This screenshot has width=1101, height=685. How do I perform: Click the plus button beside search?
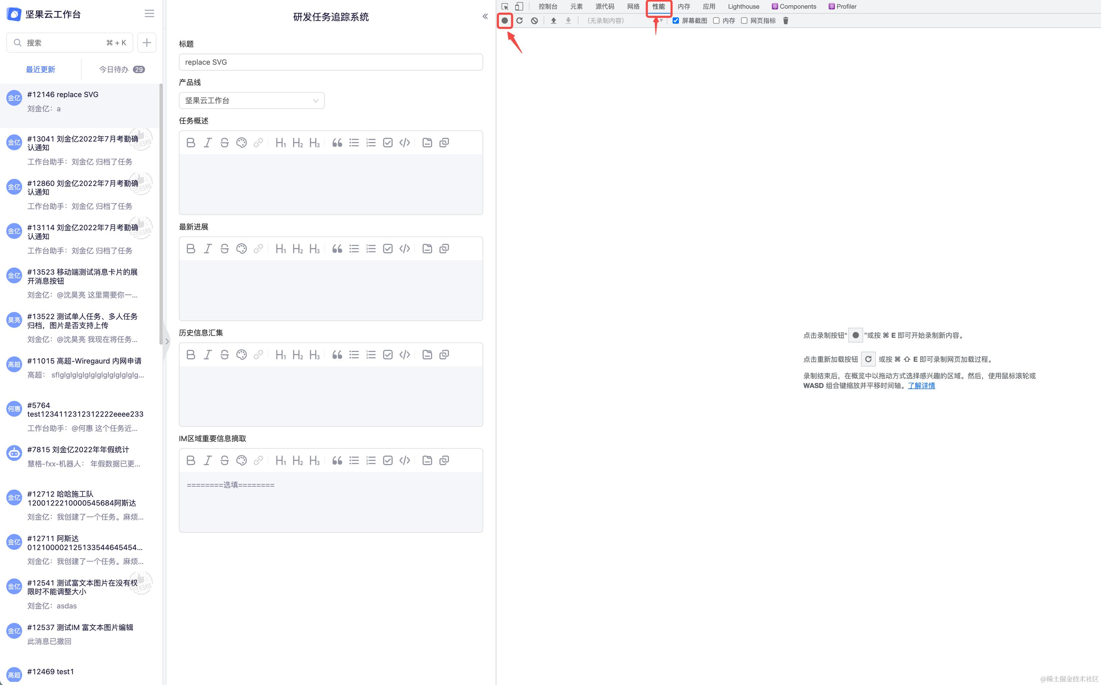(147, 43)
